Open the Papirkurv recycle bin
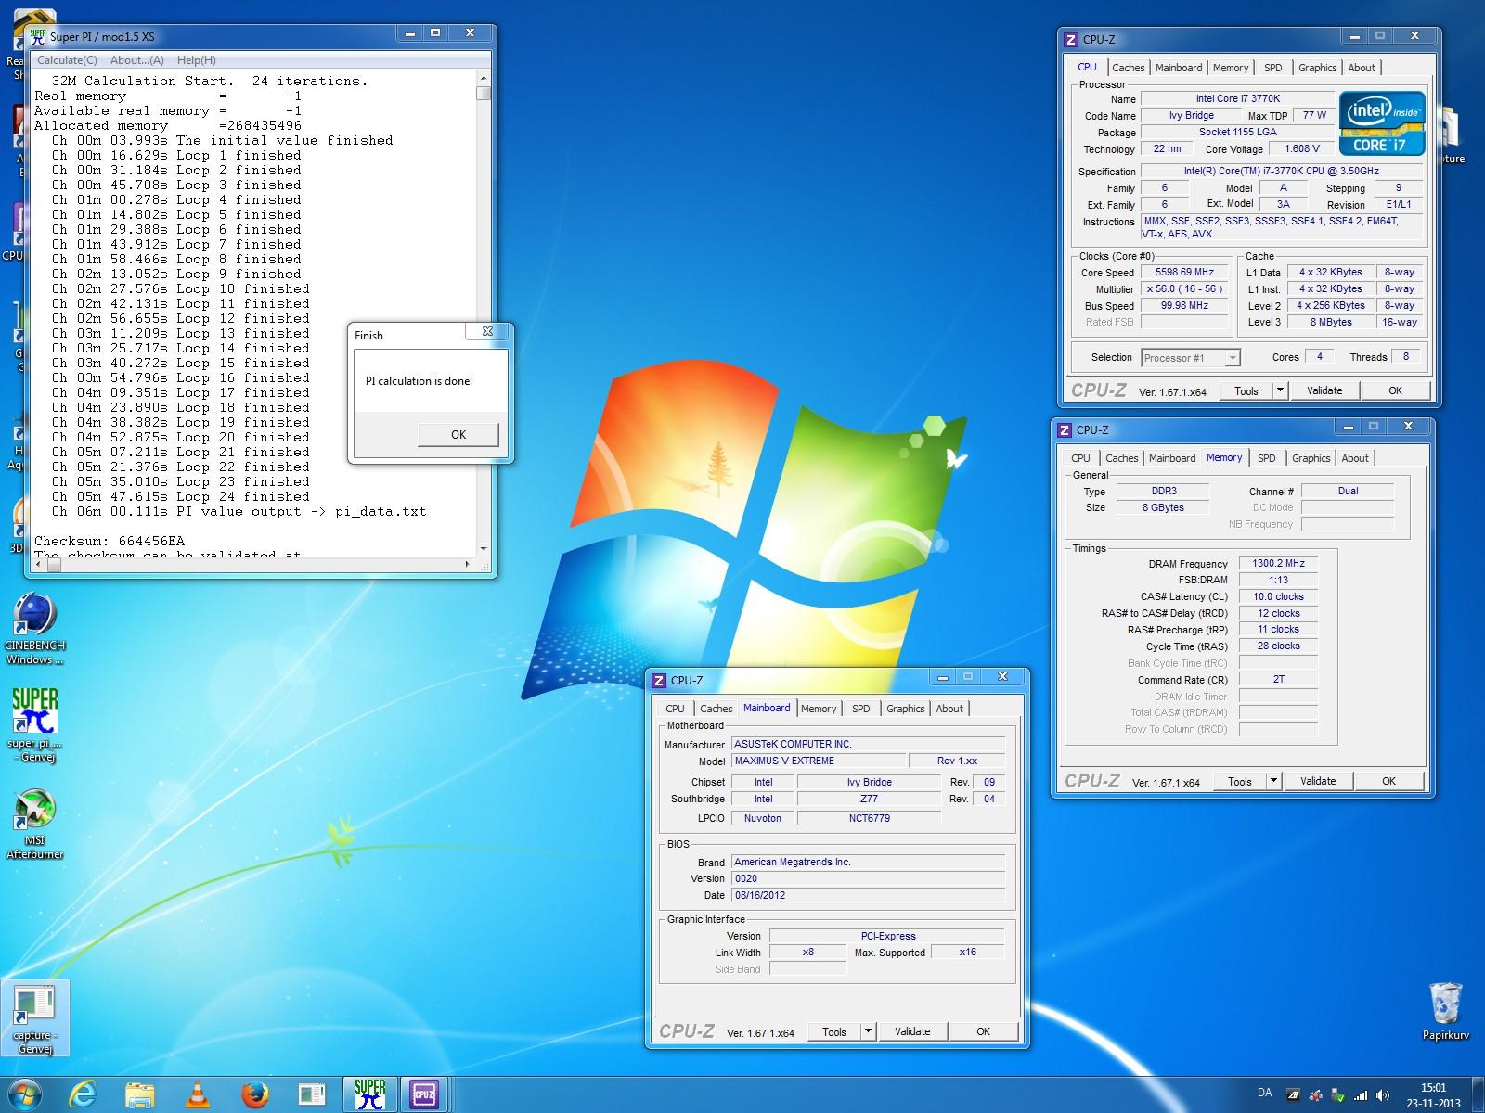 pos(1446,1012)
